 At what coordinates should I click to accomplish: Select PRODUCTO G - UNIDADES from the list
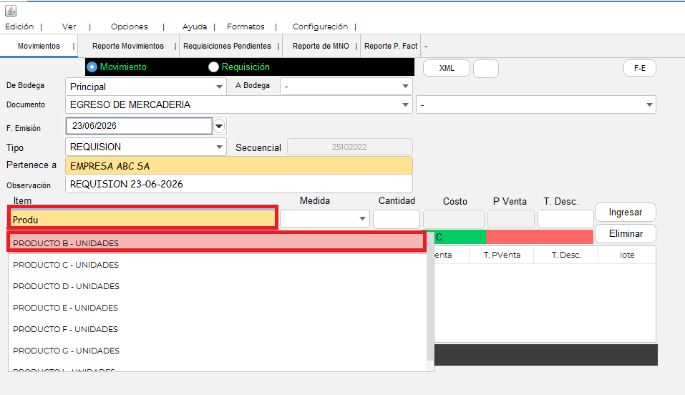point(217,351)
